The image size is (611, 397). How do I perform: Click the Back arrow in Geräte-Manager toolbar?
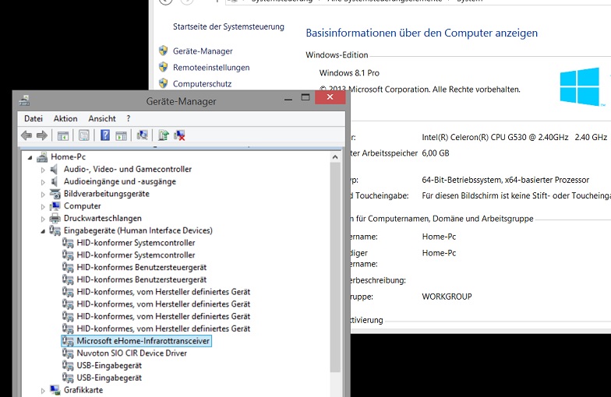click(x=26, y=135)
